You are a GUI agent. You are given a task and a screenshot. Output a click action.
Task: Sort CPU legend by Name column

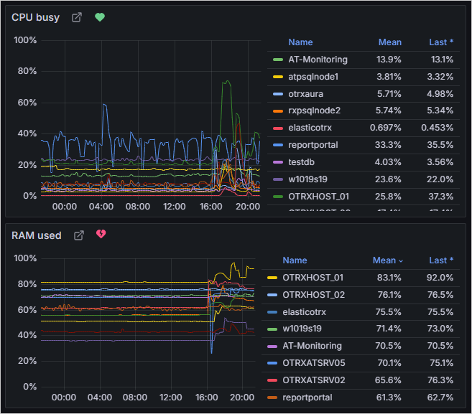tap(300, 42)
